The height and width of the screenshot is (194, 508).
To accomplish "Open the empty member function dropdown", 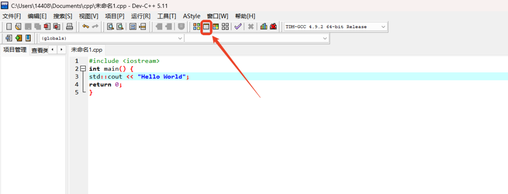I will (257, 38).
